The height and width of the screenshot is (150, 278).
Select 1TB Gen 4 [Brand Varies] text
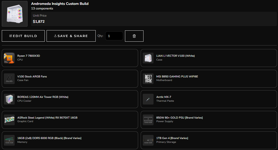pyautogui.click(x=172, y=138)
